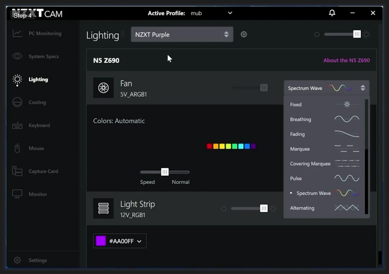The width and height of the screenshot is (389, 274).
Task: Open the #AA00FF color dropdown
Action: pyautogui.click(x=119, y=241)
